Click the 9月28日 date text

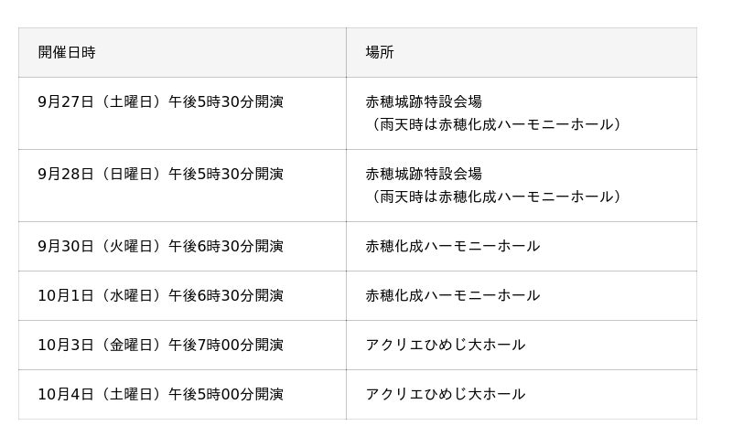(66, 174)
